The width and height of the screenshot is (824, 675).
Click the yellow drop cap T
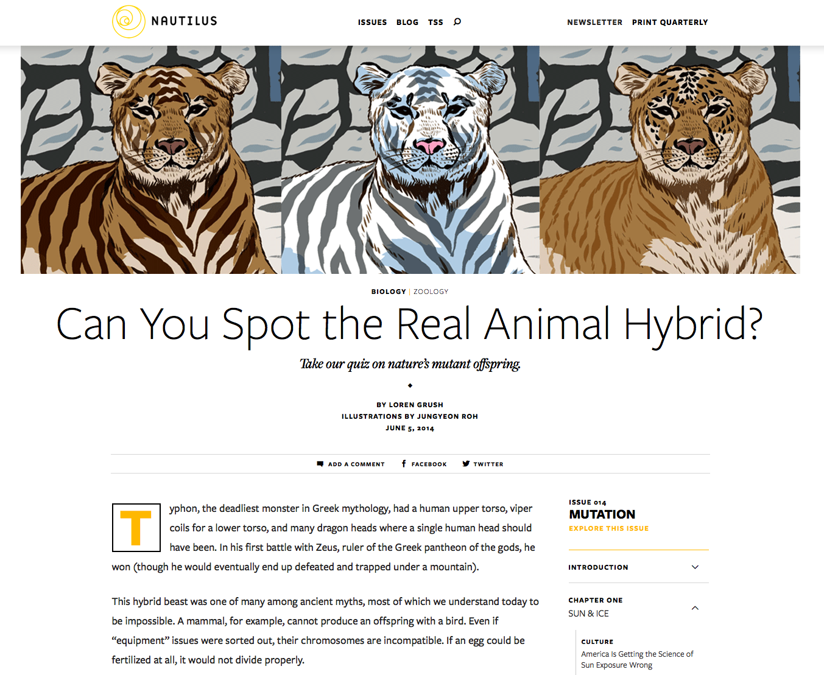point(136,528)
